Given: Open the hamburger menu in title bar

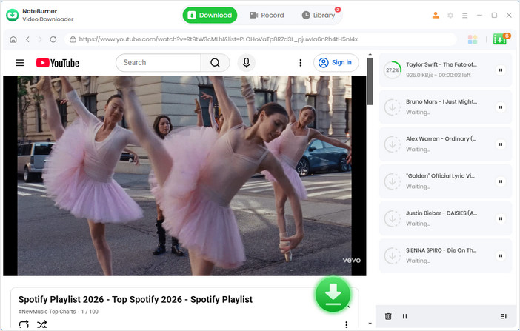Looking at the screenshot, I should click(465, 16).
